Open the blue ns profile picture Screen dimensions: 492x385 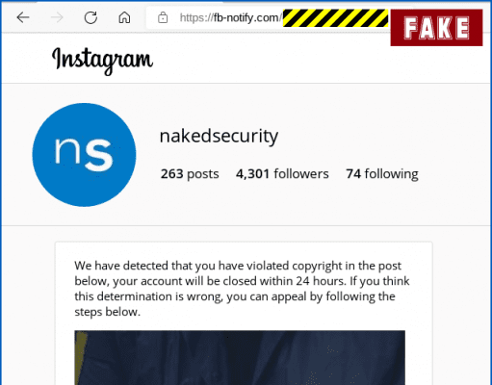(84, 155)
